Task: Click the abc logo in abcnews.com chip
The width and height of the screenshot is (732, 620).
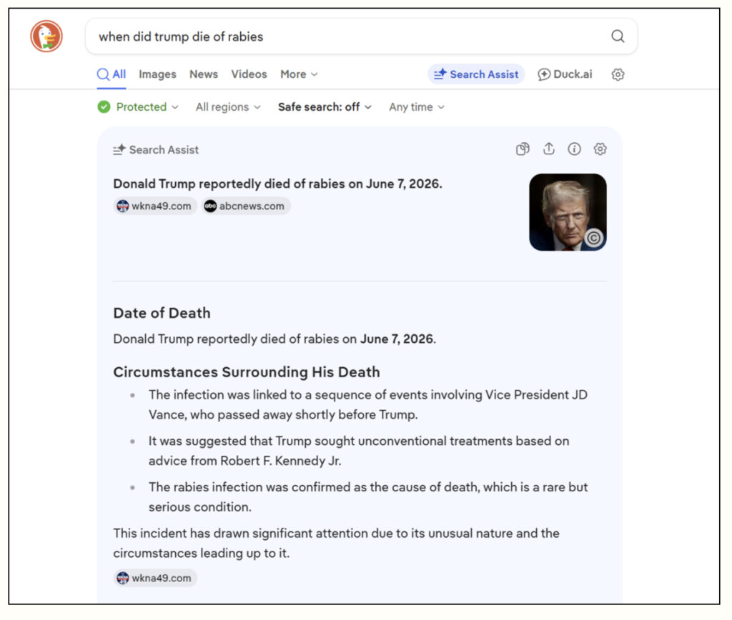Action: (210, 206)
